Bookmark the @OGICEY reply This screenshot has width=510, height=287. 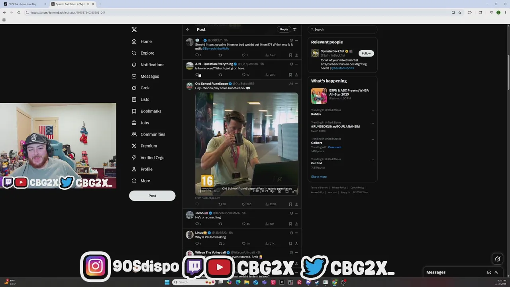290,55
